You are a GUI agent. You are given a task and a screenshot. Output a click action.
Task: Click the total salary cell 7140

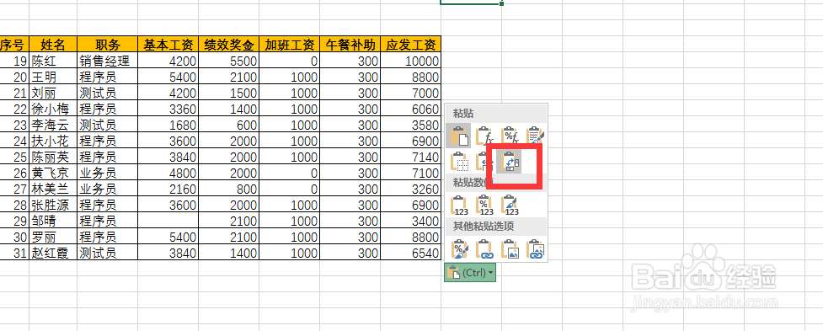point(411,157)
